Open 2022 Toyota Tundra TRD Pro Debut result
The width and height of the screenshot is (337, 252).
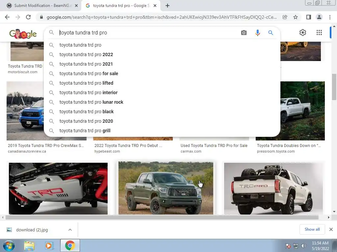pos(128,145)
